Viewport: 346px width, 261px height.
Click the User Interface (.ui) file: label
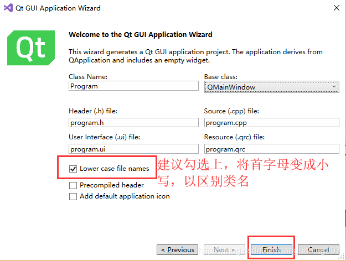click(x=105, y=137)
